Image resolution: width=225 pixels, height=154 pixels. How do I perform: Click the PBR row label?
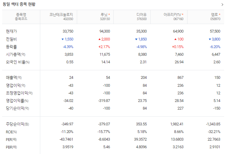tap(11, 147)
